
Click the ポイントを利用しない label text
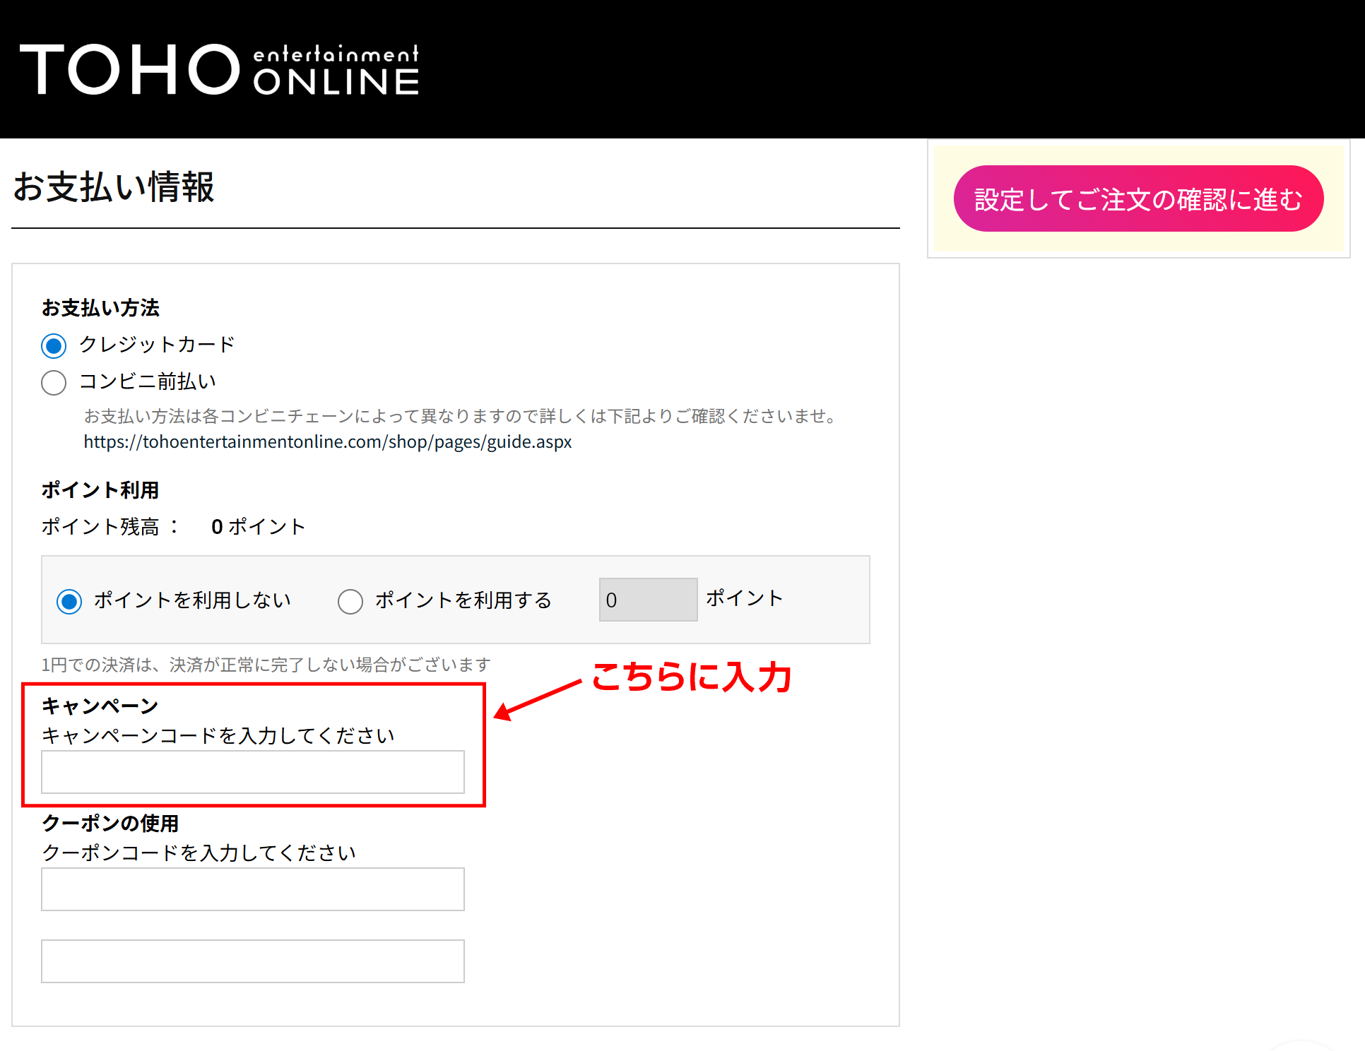[192, 600]
